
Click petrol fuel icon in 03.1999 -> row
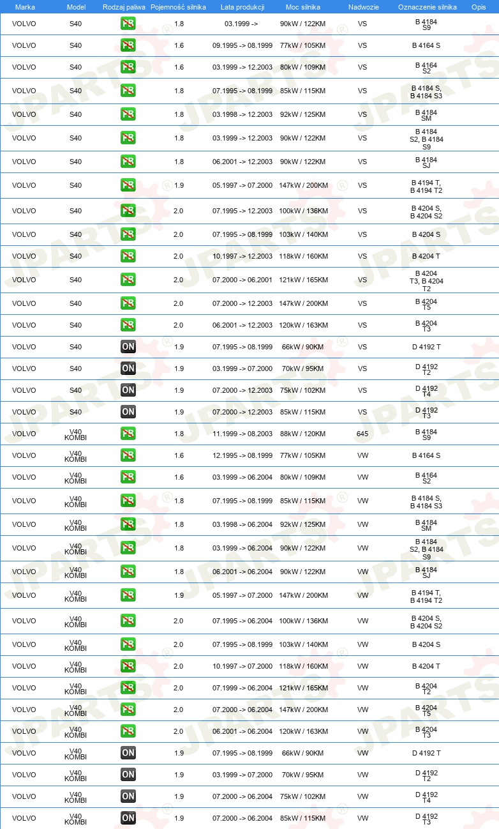click(128, 24)
